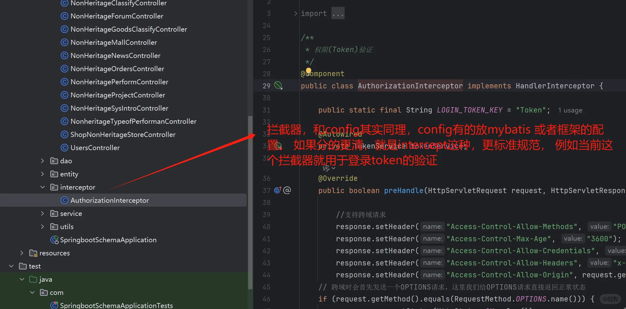This screenshot has width=626, height=309.
Task: Click the Spring icon above the @Override annotation
Action: pyautogui.click(x=326, y=168)
